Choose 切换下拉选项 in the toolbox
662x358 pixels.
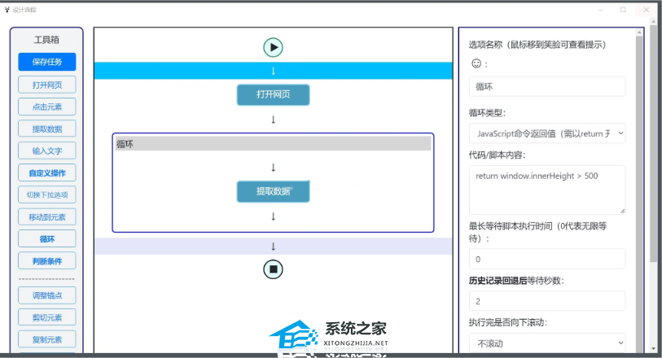[x=47, y=194]
